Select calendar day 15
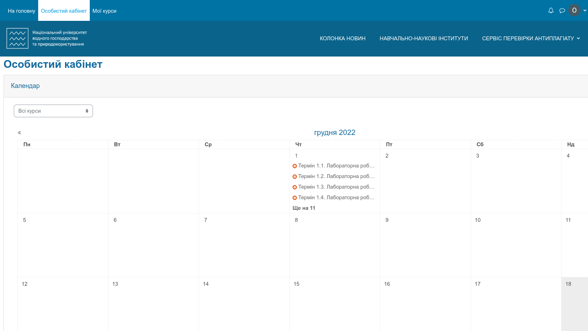This screenshot has width=588, height=331. click(x=296, y=284)
